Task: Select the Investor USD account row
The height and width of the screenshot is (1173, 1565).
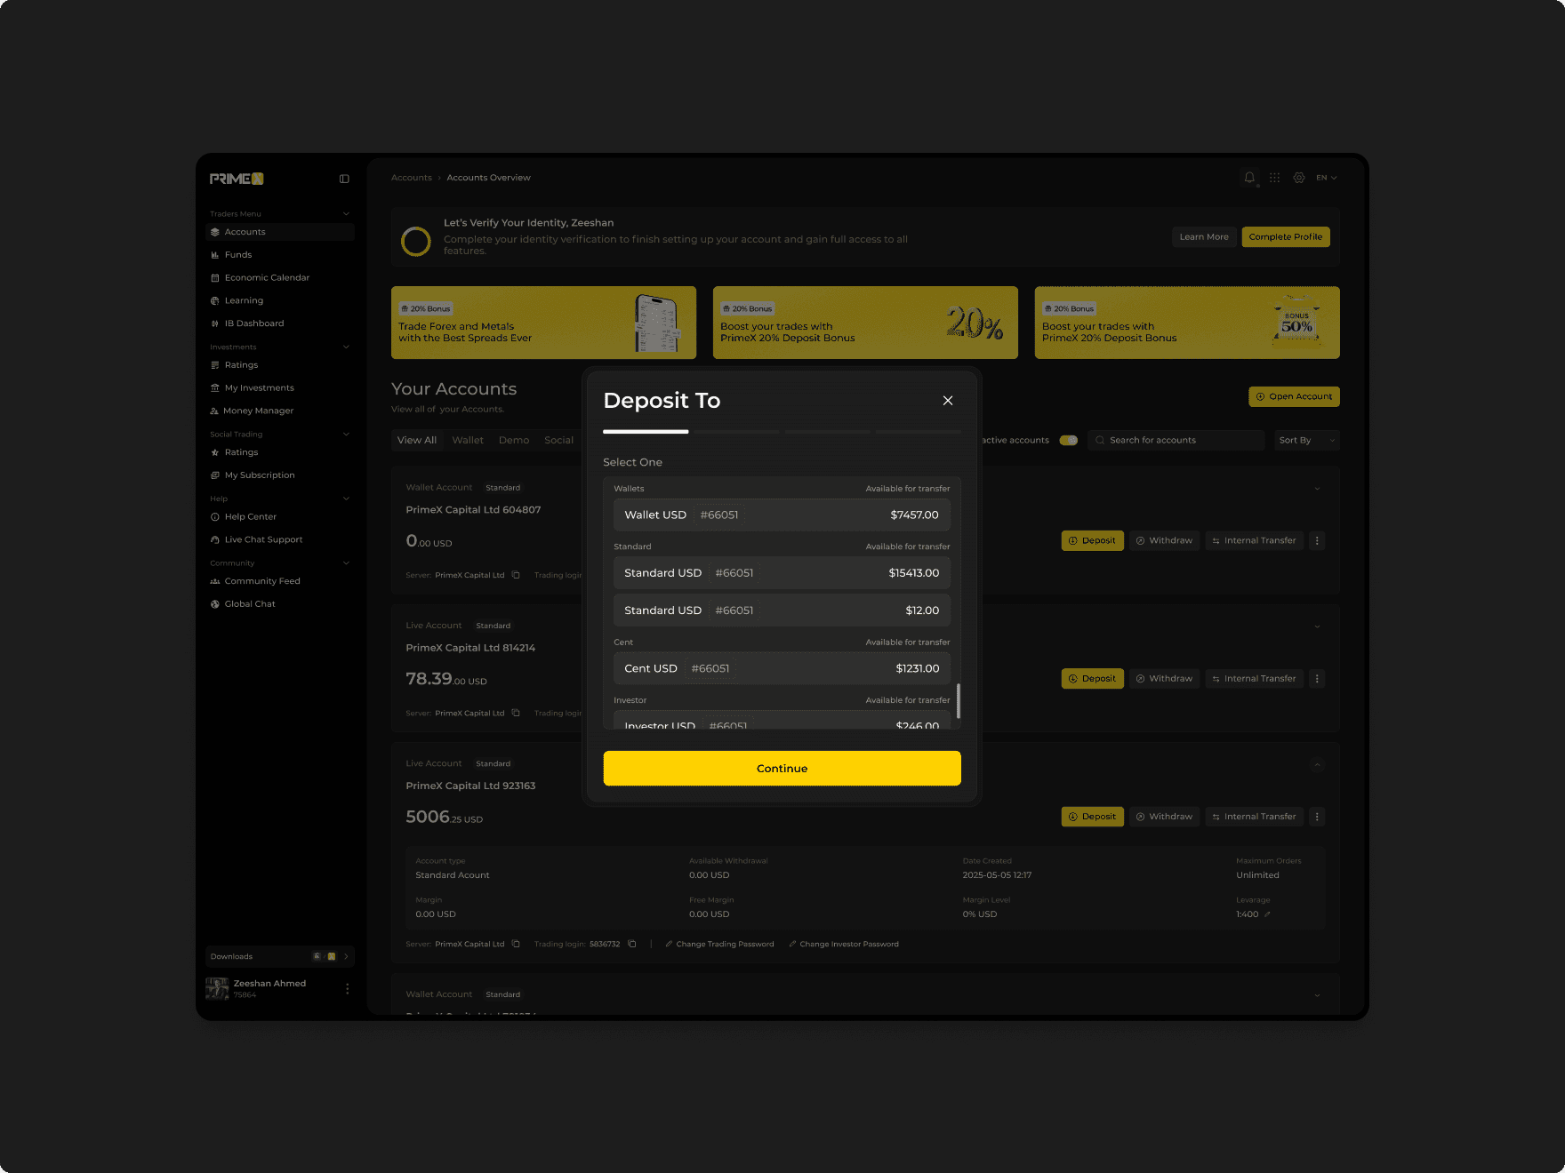Action: [782, 721]
